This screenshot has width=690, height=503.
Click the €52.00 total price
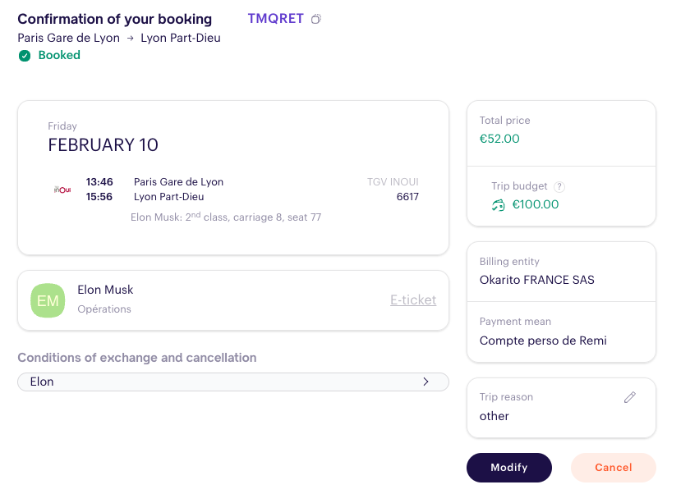(x=499, y=139)
